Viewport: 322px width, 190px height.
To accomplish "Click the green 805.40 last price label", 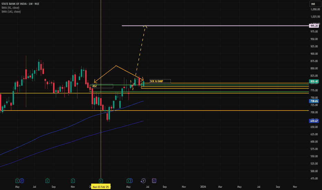I will tap(314, 82).
